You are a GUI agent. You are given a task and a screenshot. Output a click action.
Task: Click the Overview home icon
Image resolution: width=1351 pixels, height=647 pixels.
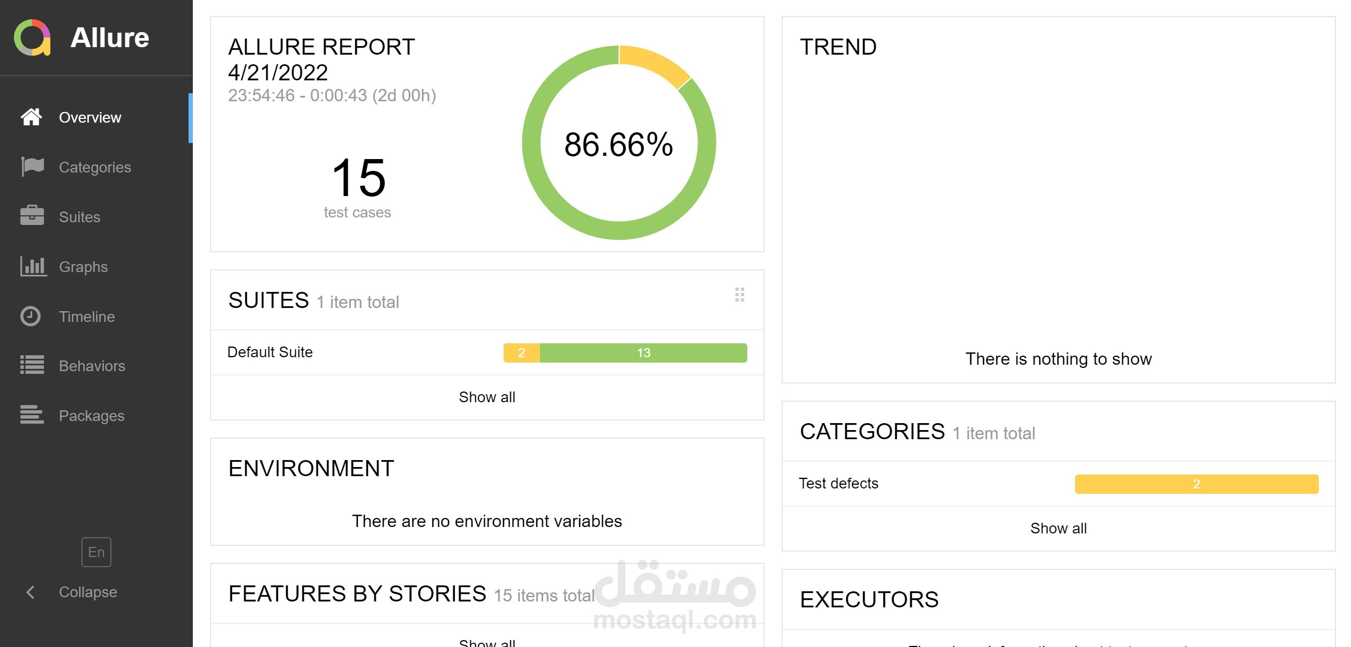pos(31,117)
